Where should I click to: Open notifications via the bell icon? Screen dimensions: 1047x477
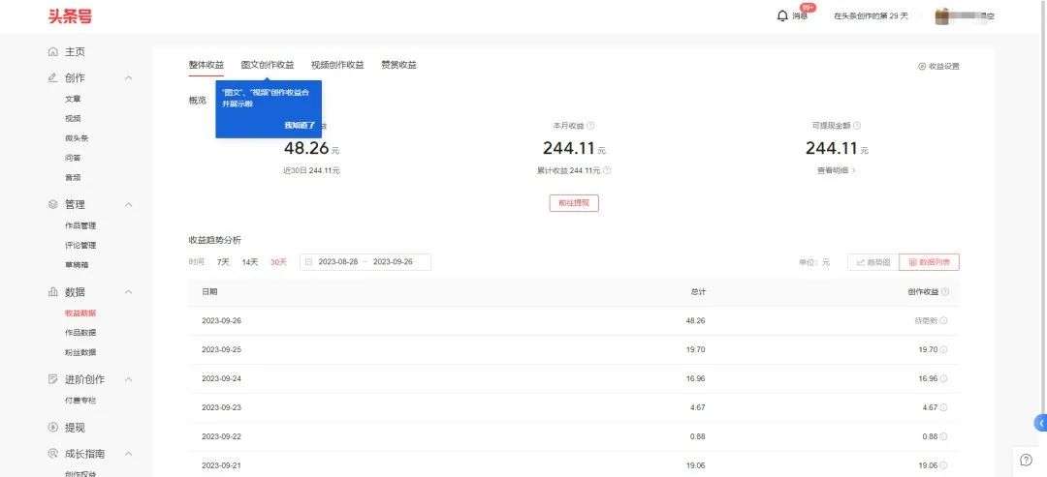(782, 15)
